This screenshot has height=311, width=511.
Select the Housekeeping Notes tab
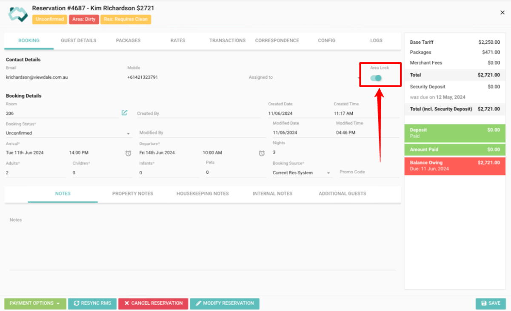point(203,194)
